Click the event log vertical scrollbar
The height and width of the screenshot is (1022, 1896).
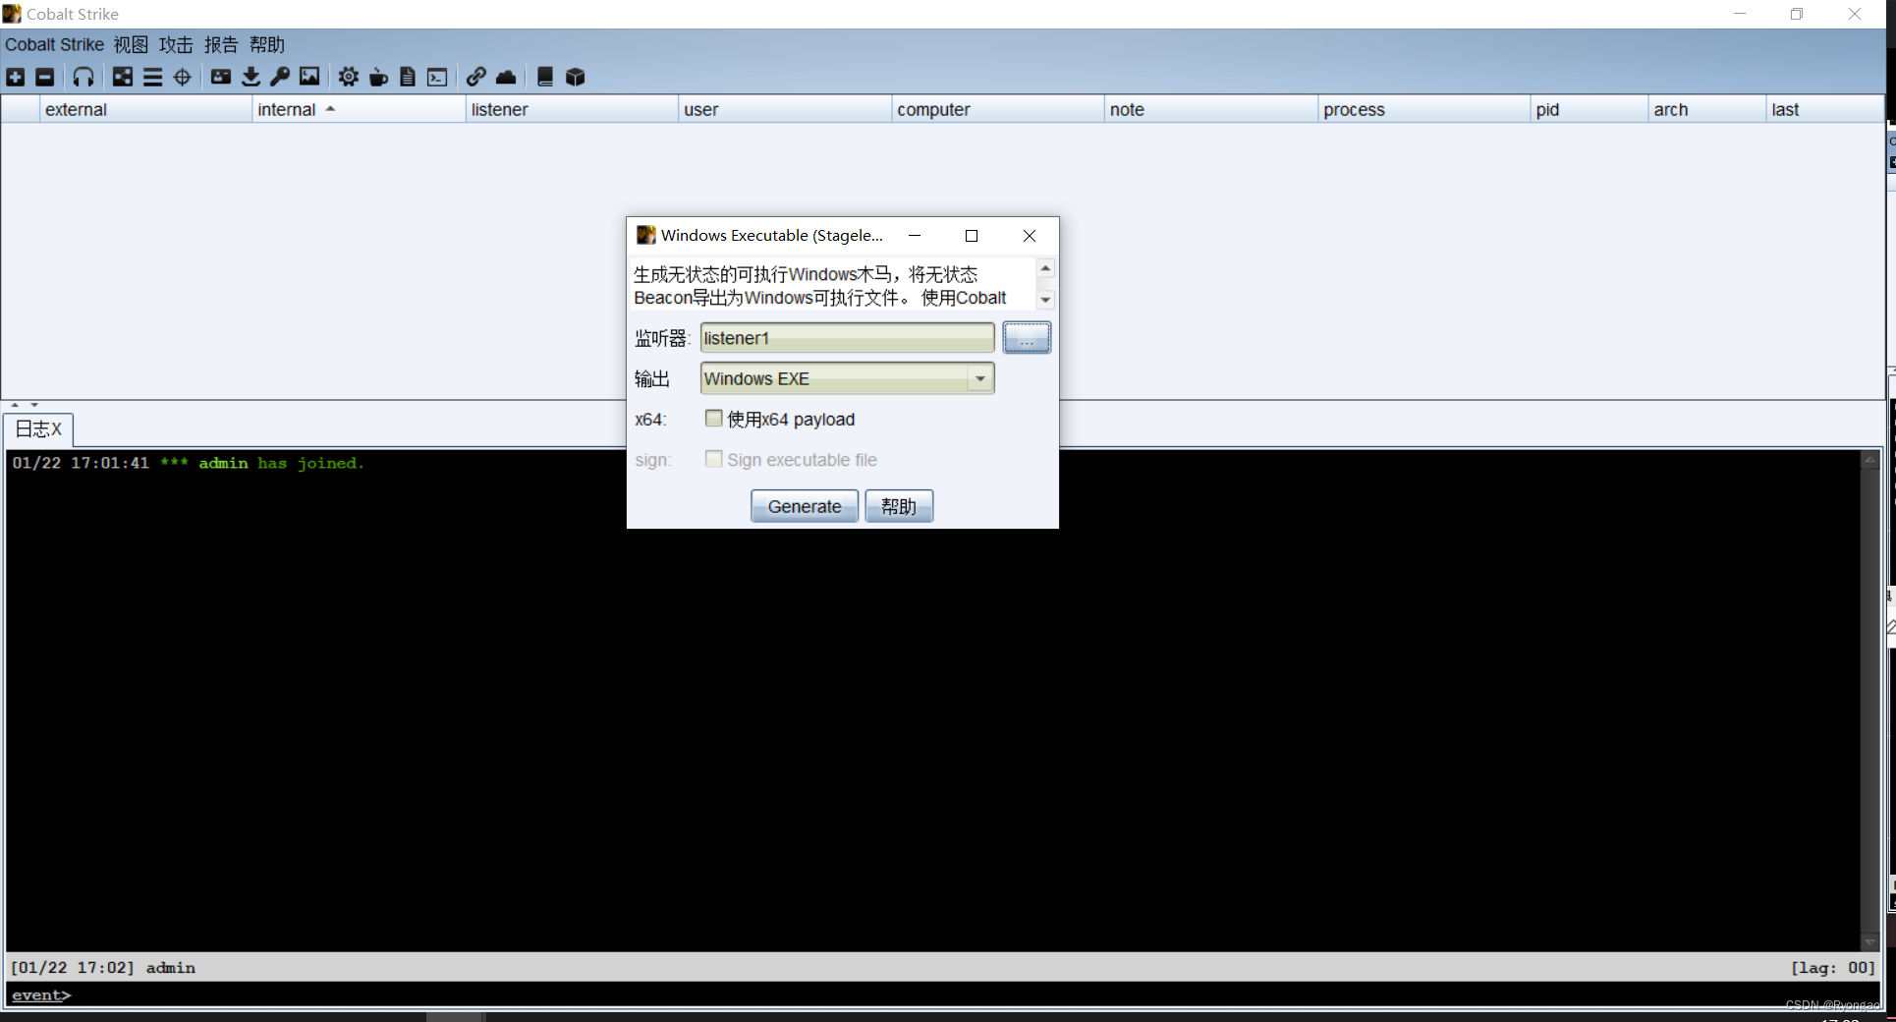coord(1870,700)
